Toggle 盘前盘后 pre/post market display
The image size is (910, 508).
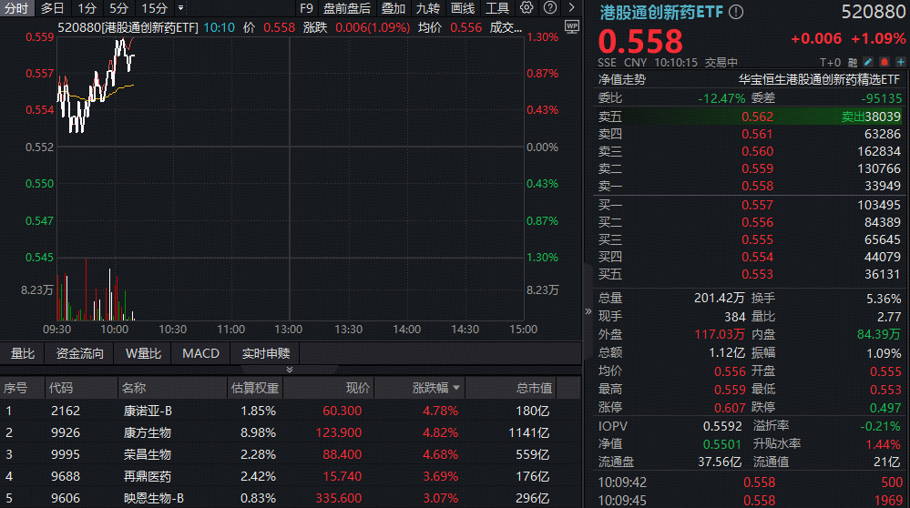(x=346, y=8)
